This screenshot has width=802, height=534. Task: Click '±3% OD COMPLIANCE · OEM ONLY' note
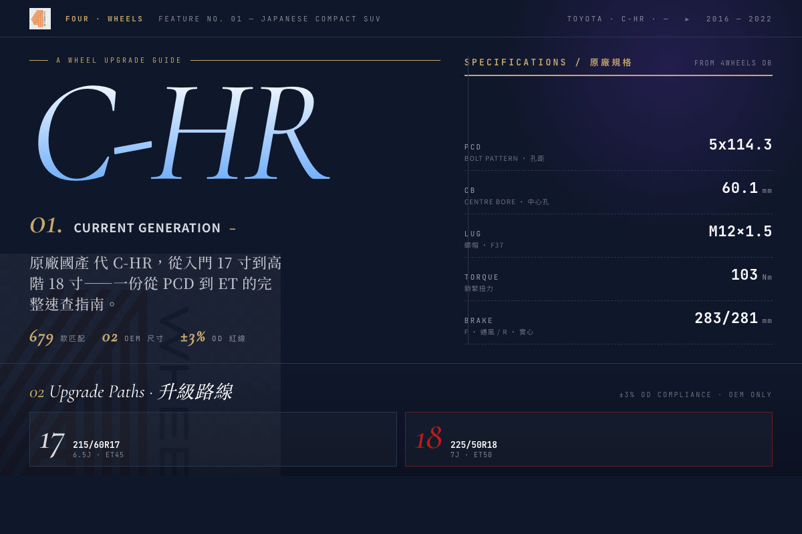(696, 395)
